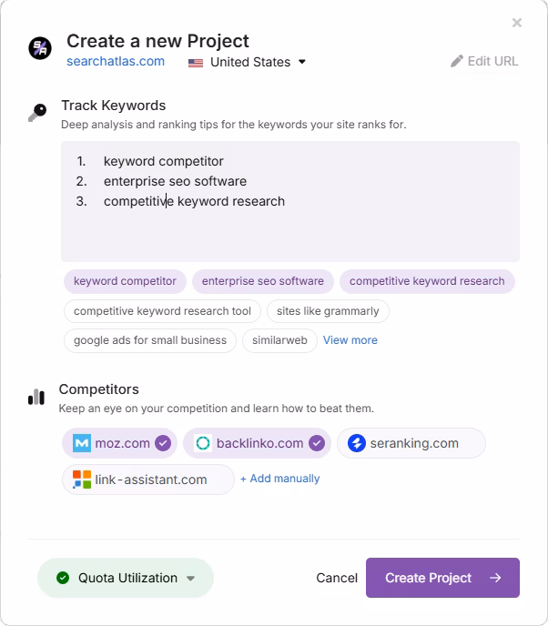This screenshot has width=548, height=626.
Task: Click the Track Keywords key icon
Action: click(37, 113)
